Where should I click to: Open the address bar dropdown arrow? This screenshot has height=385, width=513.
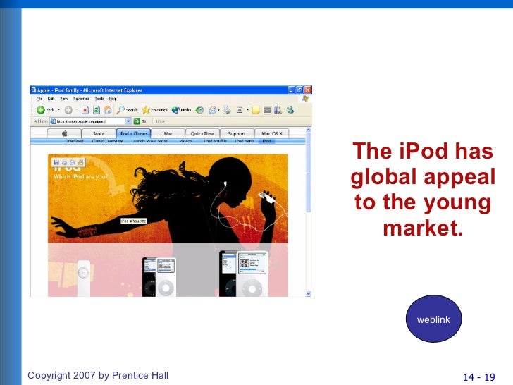128,121
